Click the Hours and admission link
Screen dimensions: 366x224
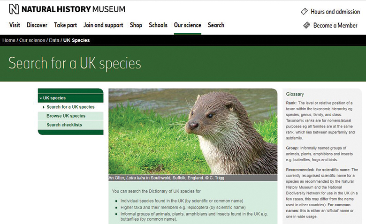[x=335, y=12]
